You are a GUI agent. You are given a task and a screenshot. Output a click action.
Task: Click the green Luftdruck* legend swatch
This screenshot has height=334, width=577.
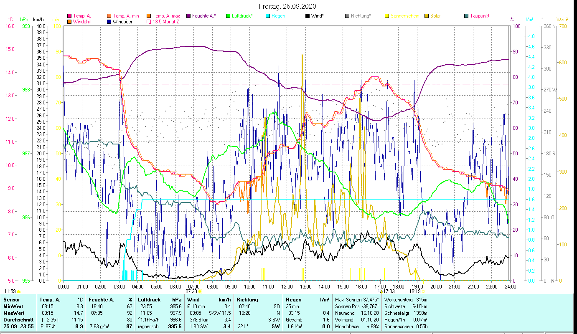pos(228,16)
